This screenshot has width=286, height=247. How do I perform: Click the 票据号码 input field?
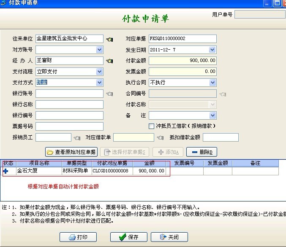click(x=70, y=126)
